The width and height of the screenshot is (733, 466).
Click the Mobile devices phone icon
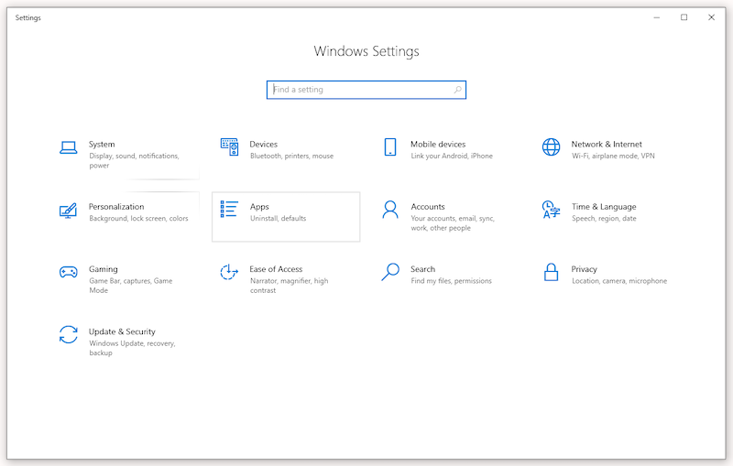pyautogui.click(x=390, y=147)
